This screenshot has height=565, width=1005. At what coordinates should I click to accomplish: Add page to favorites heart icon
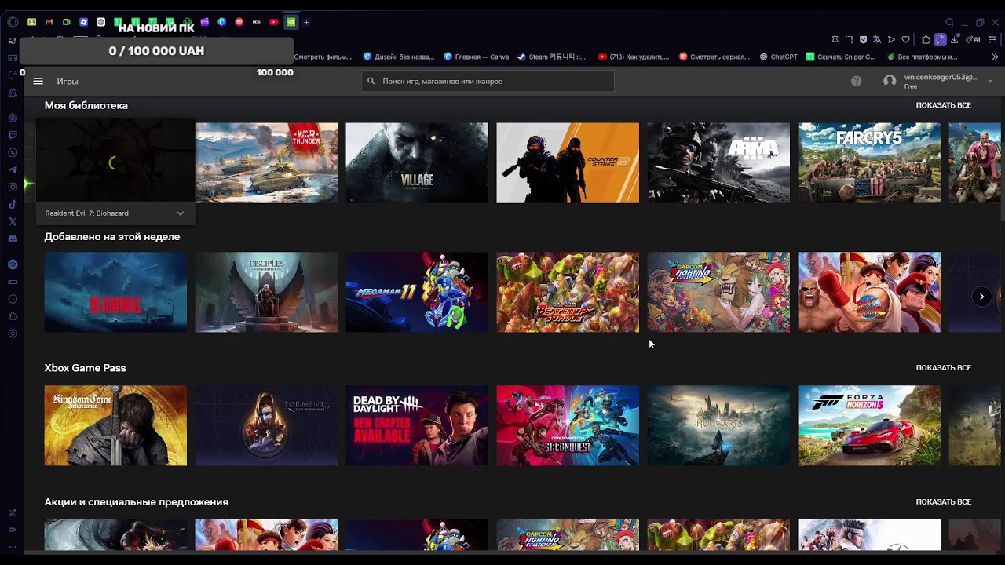pyautogui.click(x=905, y=39)
